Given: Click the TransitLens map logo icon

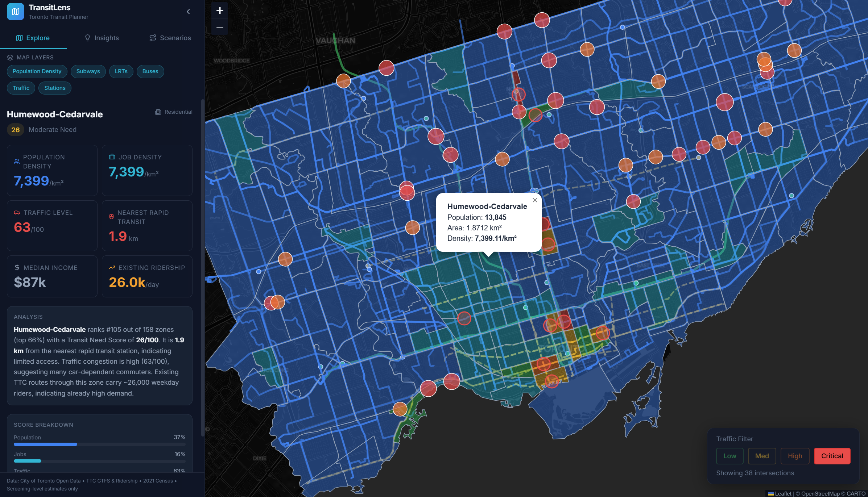Looking at the screenshot, I should click(15, 12).
